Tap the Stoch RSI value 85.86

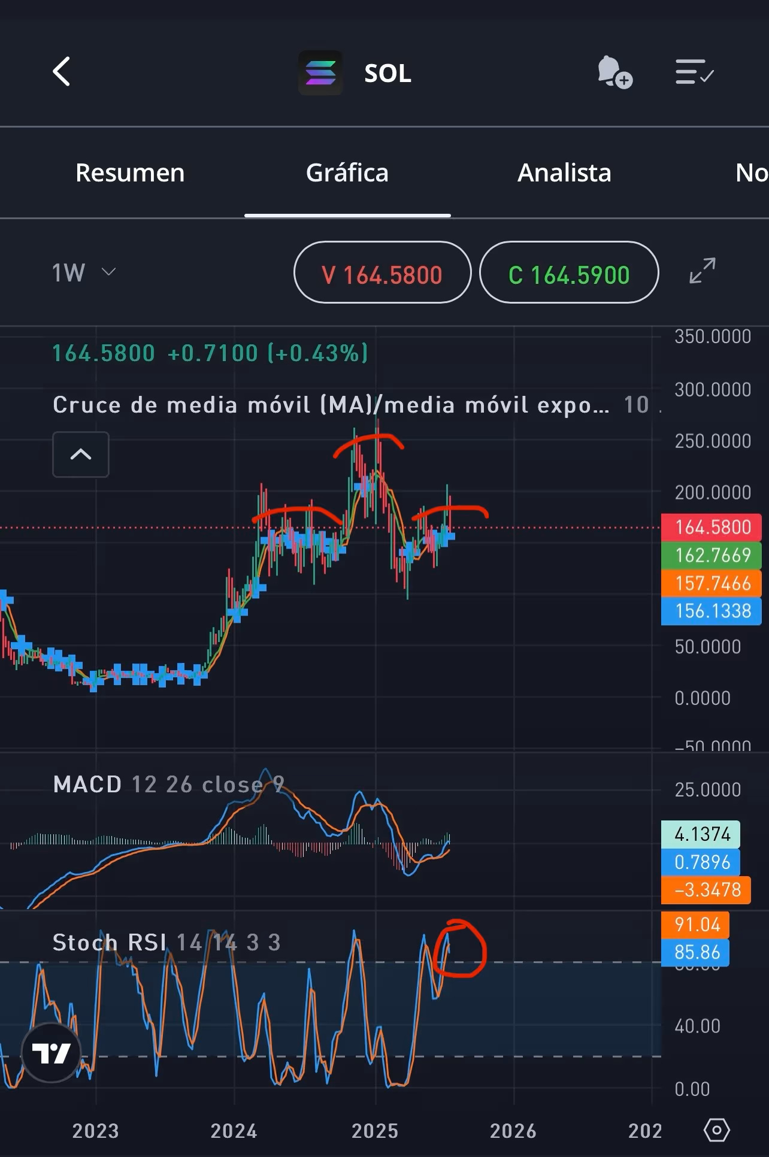695,952
